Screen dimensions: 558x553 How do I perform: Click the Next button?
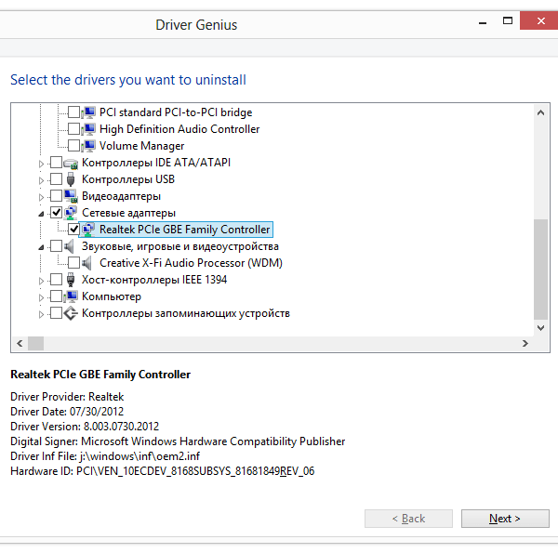tap(505, 519)
